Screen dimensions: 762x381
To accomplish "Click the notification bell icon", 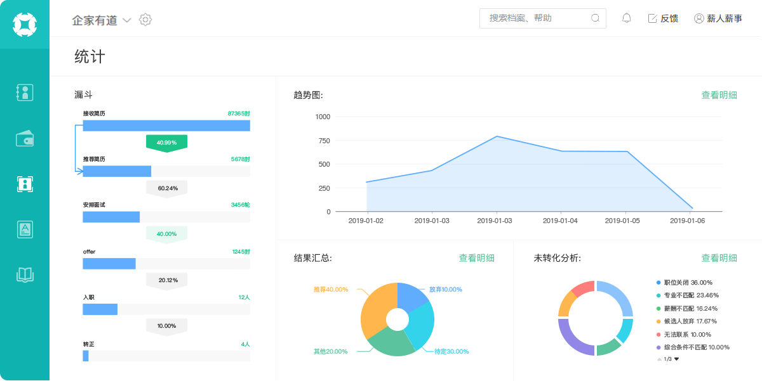I will [x=627, y=18].
